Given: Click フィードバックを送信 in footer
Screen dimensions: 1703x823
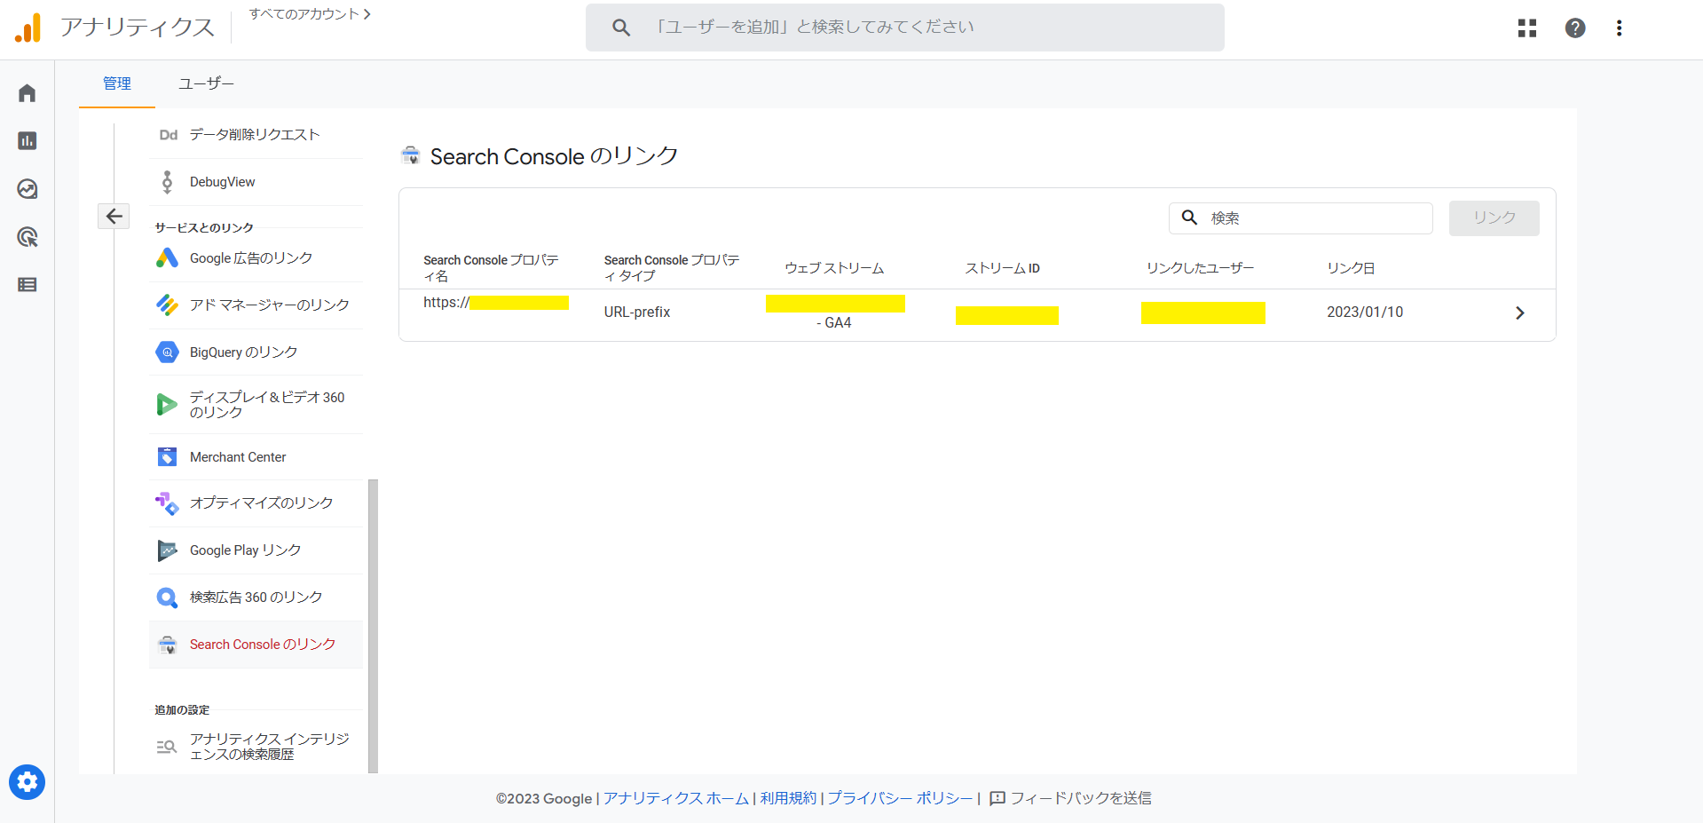Looking at the screenshot, I should (1081, 798).
